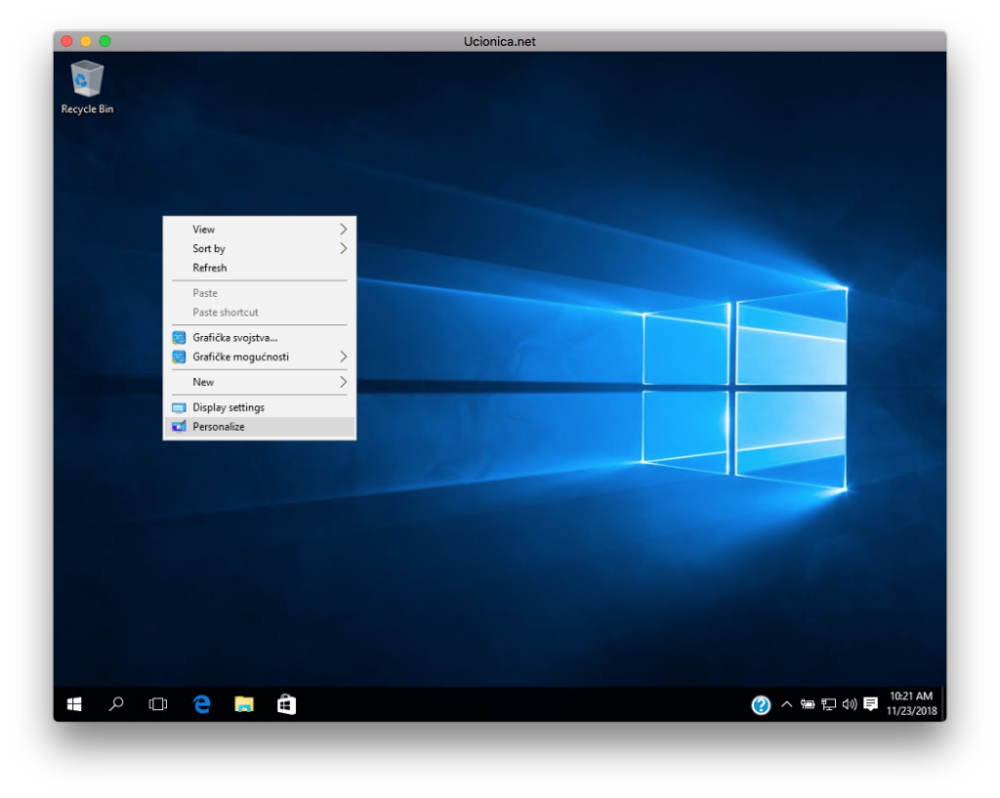Image resolution: width=1000 pixels, height=798 pixels.
Task: Launch Microsoft Edge from the taskbar
Action: (x=202, y=704)
